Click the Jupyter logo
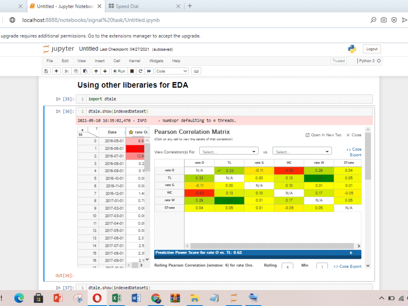This screenshot has width=408, height=306. 58,49
